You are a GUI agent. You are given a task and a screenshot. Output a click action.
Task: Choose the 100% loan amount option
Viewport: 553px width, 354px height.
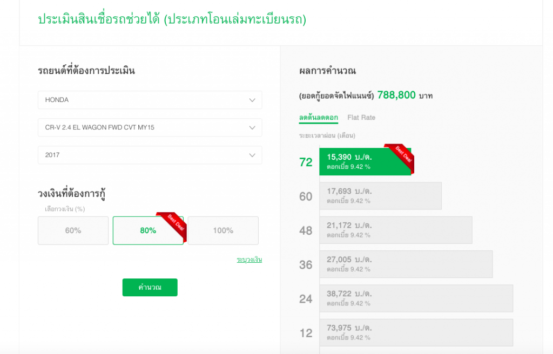click(x=222, y=230)
